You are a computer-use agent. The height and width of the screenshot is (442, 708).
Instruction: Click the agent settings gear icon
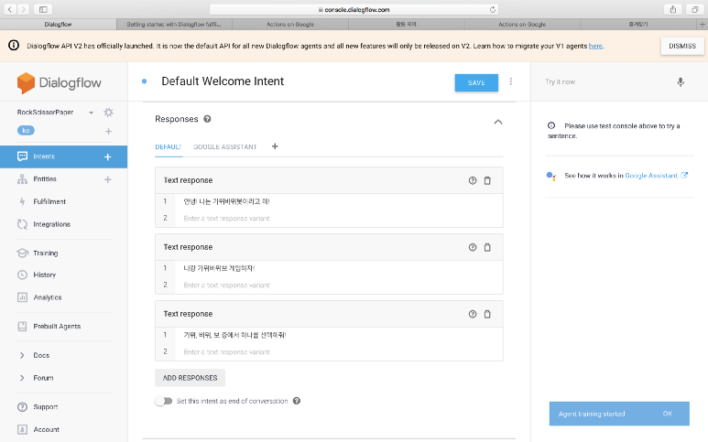(108, 113)
